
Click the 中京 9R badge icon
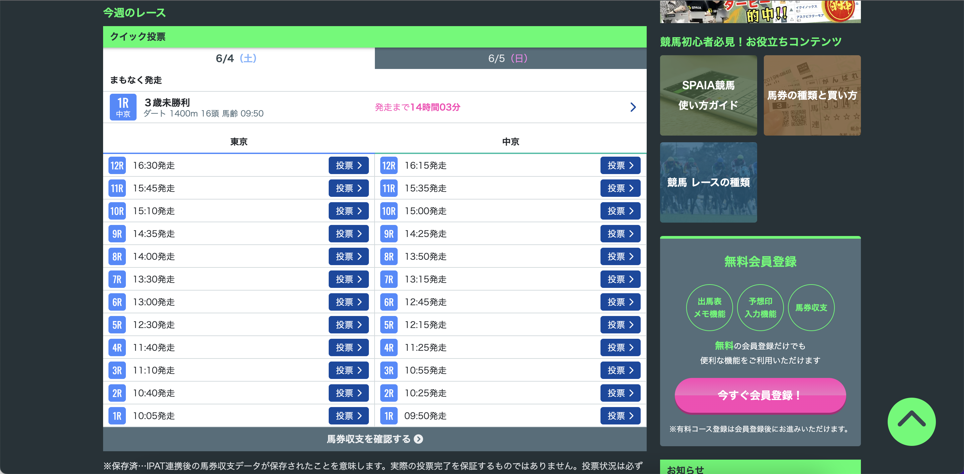[389, 234]
